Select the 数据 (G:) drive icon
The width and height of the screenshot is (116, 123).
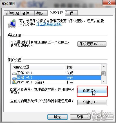[x=14, y=78]
